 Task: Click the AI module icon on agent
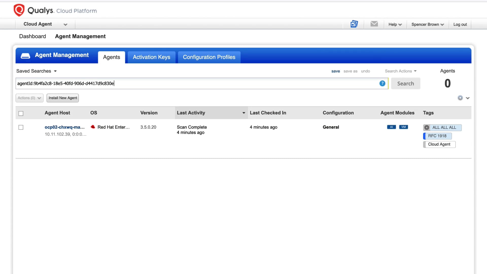[391, 127]
